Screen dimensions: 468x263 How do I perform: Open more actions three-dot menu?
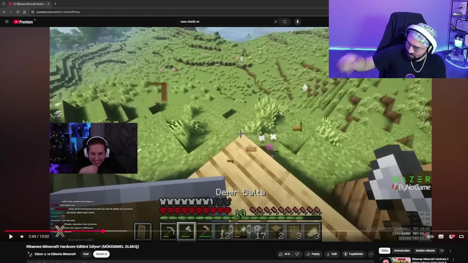tap(371, 254)
